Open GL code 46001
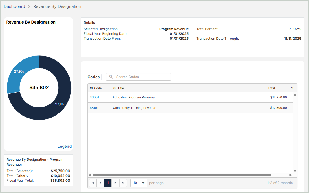This screenshot has height=193, width=309. pyautogui.click(x=94, y=97)
